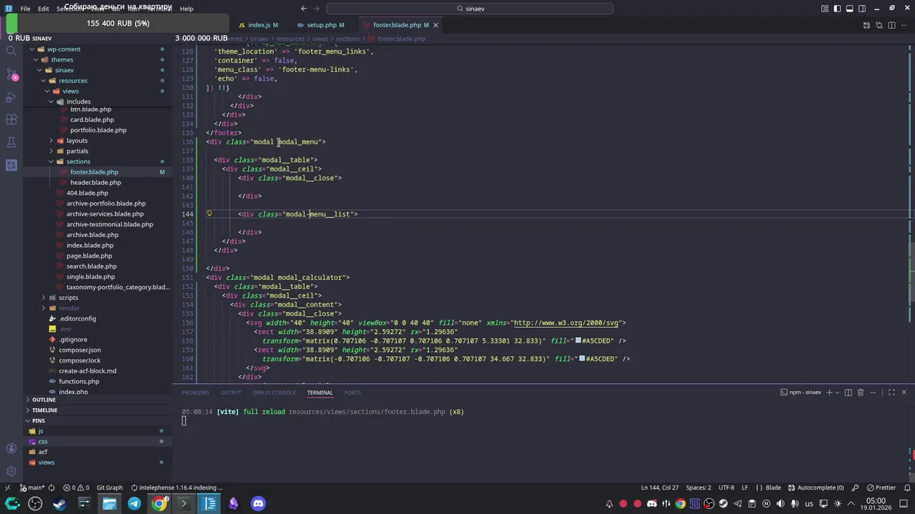
Task: Change indentation via Spaces: 2
Action: tap(698, 488)
